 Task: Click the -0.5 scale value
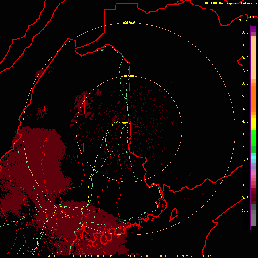click(244, 198)
